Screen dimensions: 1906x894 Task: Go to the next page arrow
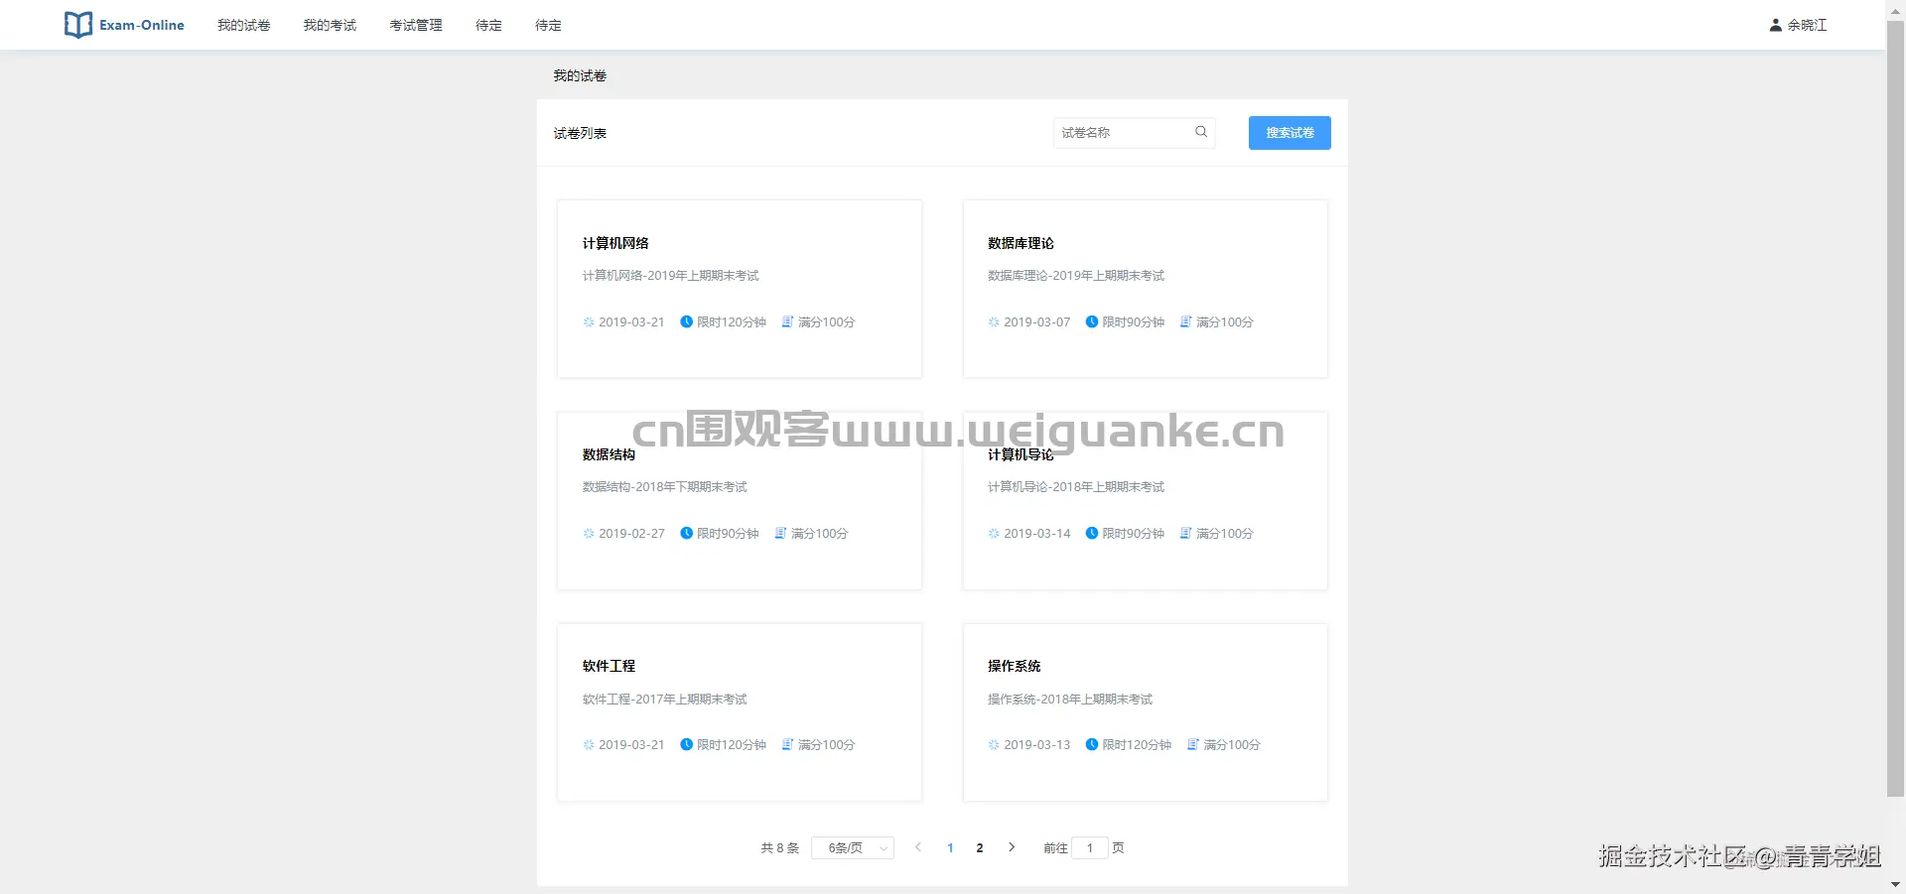coord(1012,847)
